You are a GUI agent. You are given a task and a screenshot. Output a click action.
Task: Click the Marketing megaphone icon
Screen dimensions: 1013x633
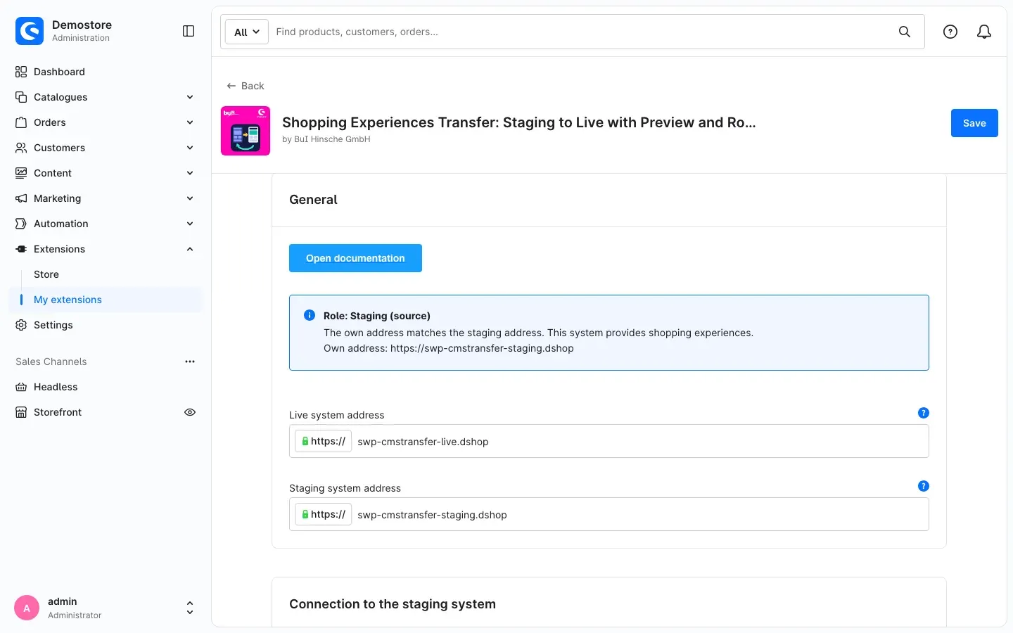[21, 198]
